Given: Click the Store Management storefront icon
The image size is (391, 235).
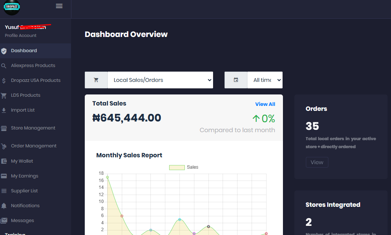Looking at the screenshot, I should (4, 128).
